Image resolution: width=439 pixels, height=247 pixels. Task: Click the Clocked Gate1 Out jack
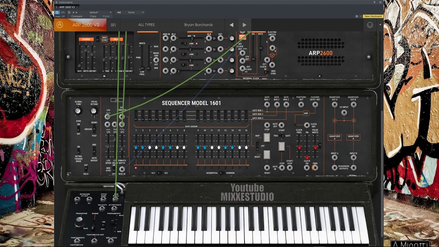pyautogui.click(x=315, y=104)
